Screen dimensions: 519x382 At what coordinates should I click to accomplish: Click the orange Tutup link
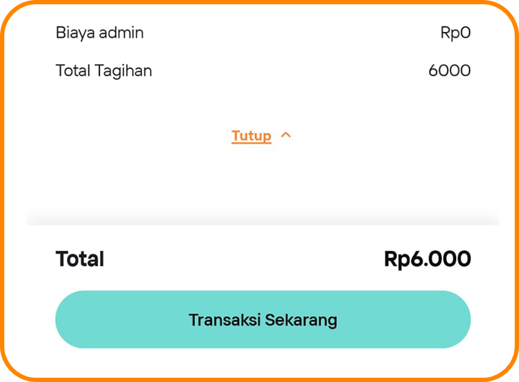click(251, 135)
